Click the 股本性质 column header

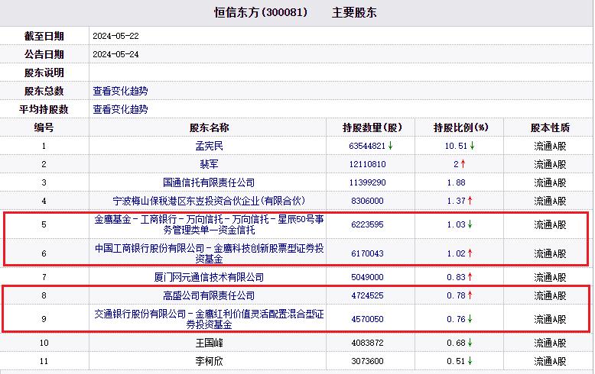(x=550, y=127)
